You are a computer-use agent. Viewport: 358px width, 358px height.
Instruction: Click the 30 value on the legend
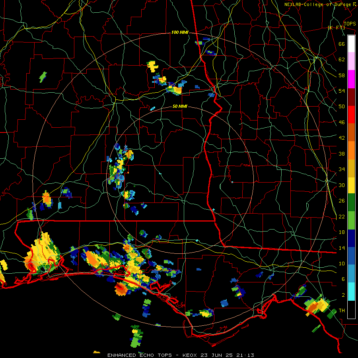click(x=342, y=185)
